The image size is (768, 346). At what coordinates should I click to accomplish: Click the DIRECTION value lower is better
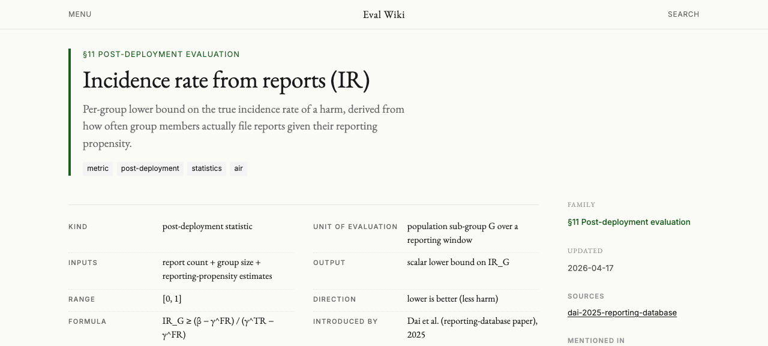[452, 299]
